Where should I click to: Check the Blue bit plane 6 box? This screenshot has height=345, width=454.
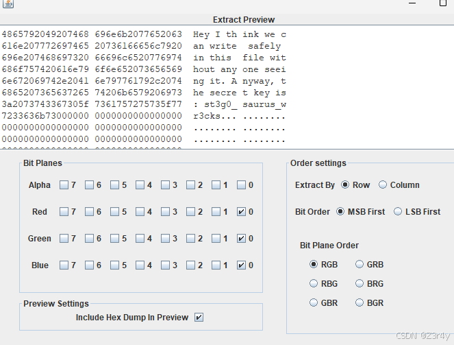pyautogui.click(x=89, y=265)
